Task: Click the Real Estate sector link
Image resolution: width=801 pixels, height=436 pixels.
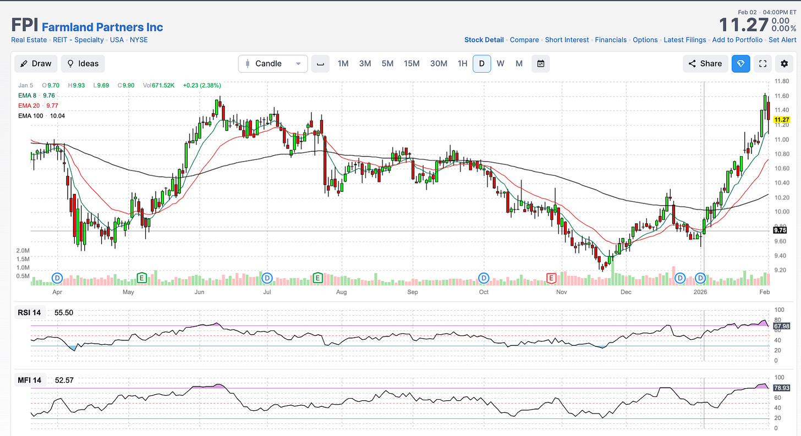Action: pos(28,40)
